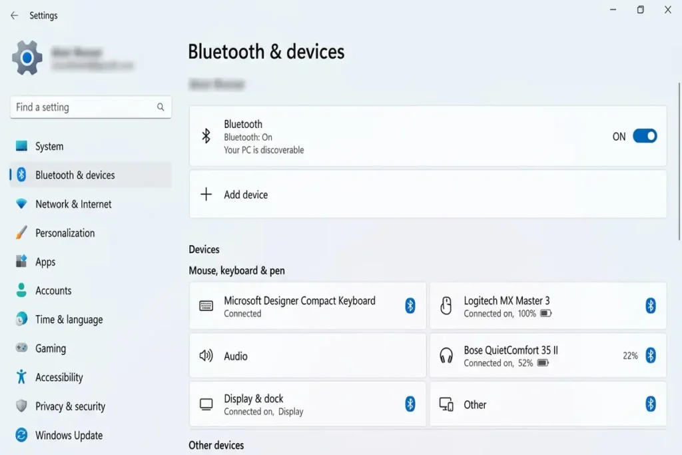
Task: Click the Bose QuietComfort battery icon
Action: tap(543, 363)
